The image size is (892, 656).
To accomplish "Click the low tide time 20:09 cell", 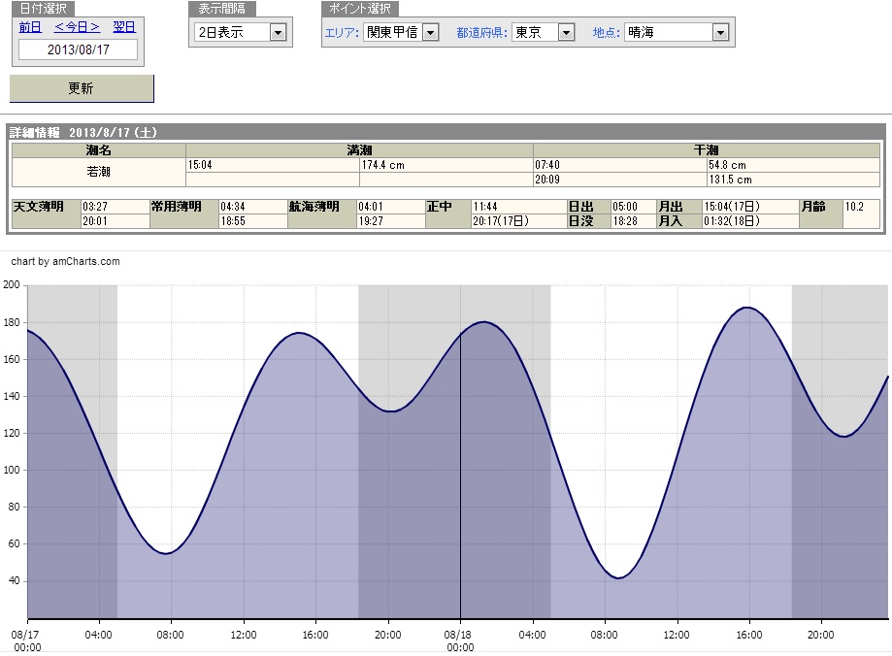I will point(619,180).
